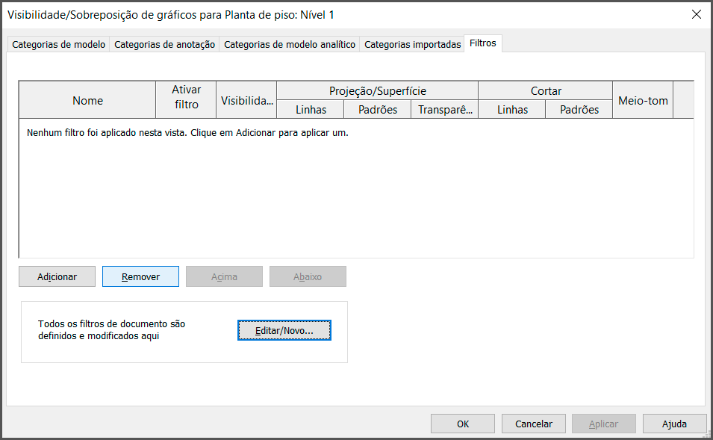Click the Abaixo button
This screenshot has width=713, height=440.
[x=308, y=276]
